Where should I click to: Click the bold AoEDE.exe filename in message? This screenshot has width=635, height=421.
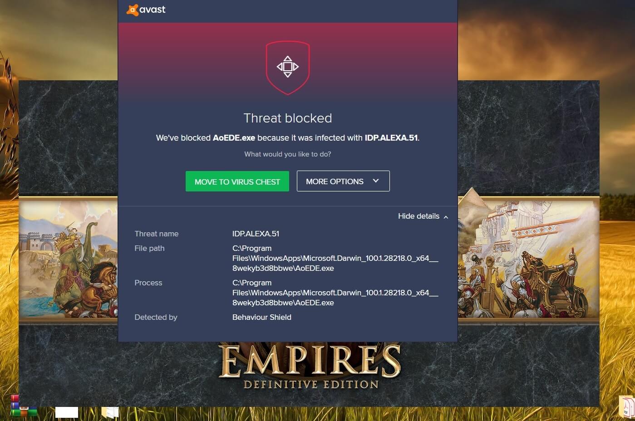pos(234,137)
